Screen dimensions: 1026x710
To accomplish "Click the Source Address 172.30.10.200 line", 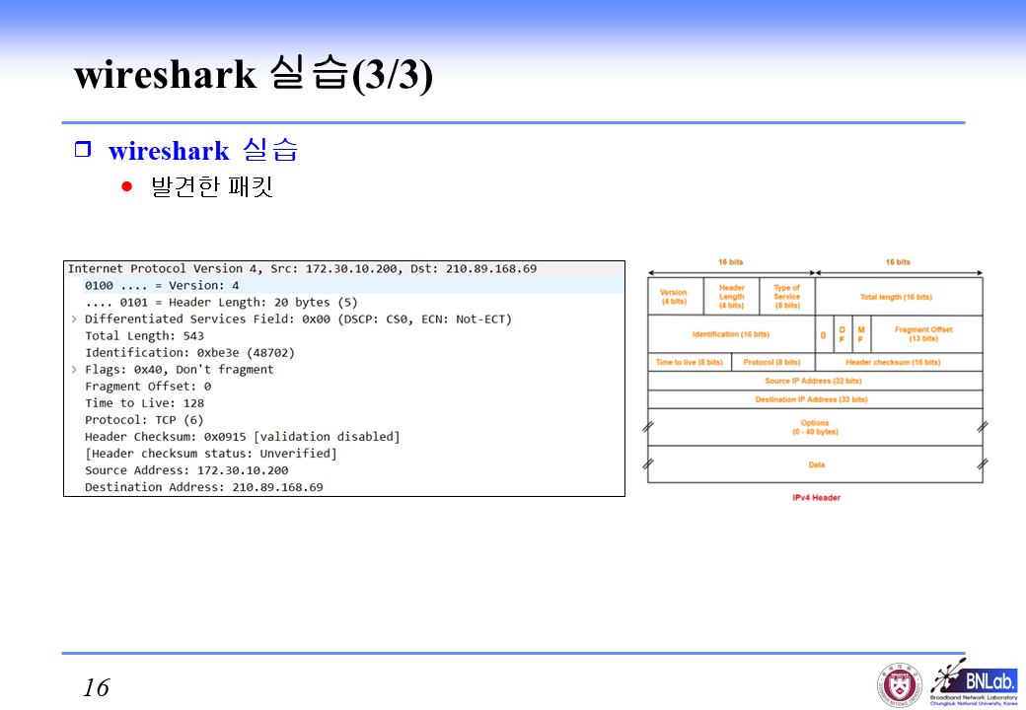I will tap(186, 470).
